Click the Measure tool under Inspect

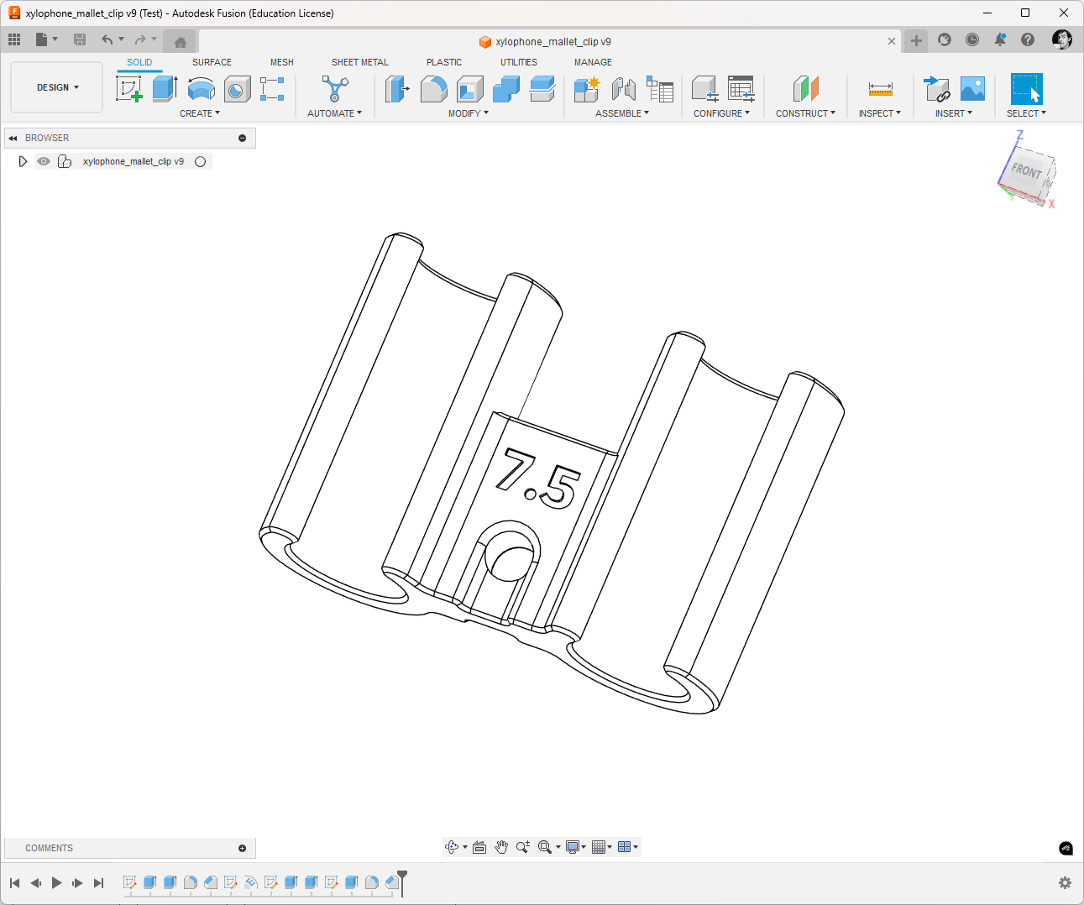point(880,88)
